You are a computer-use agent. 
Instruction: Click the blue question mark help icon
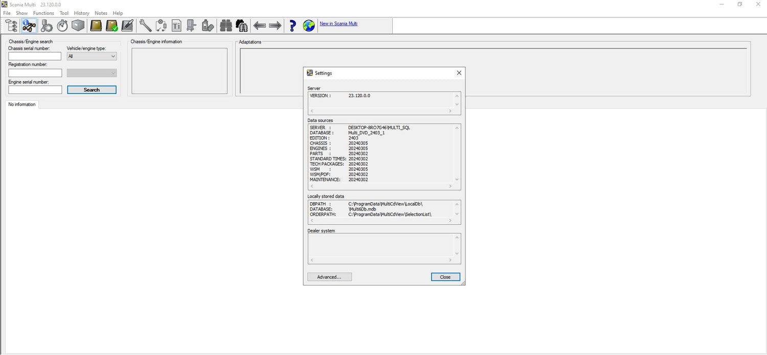[292, 26]
